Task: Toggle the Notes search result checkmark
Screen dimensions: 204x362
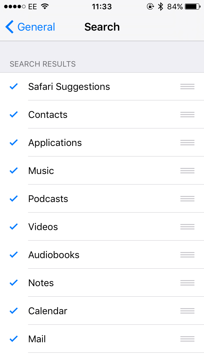Action: (14, 283)
